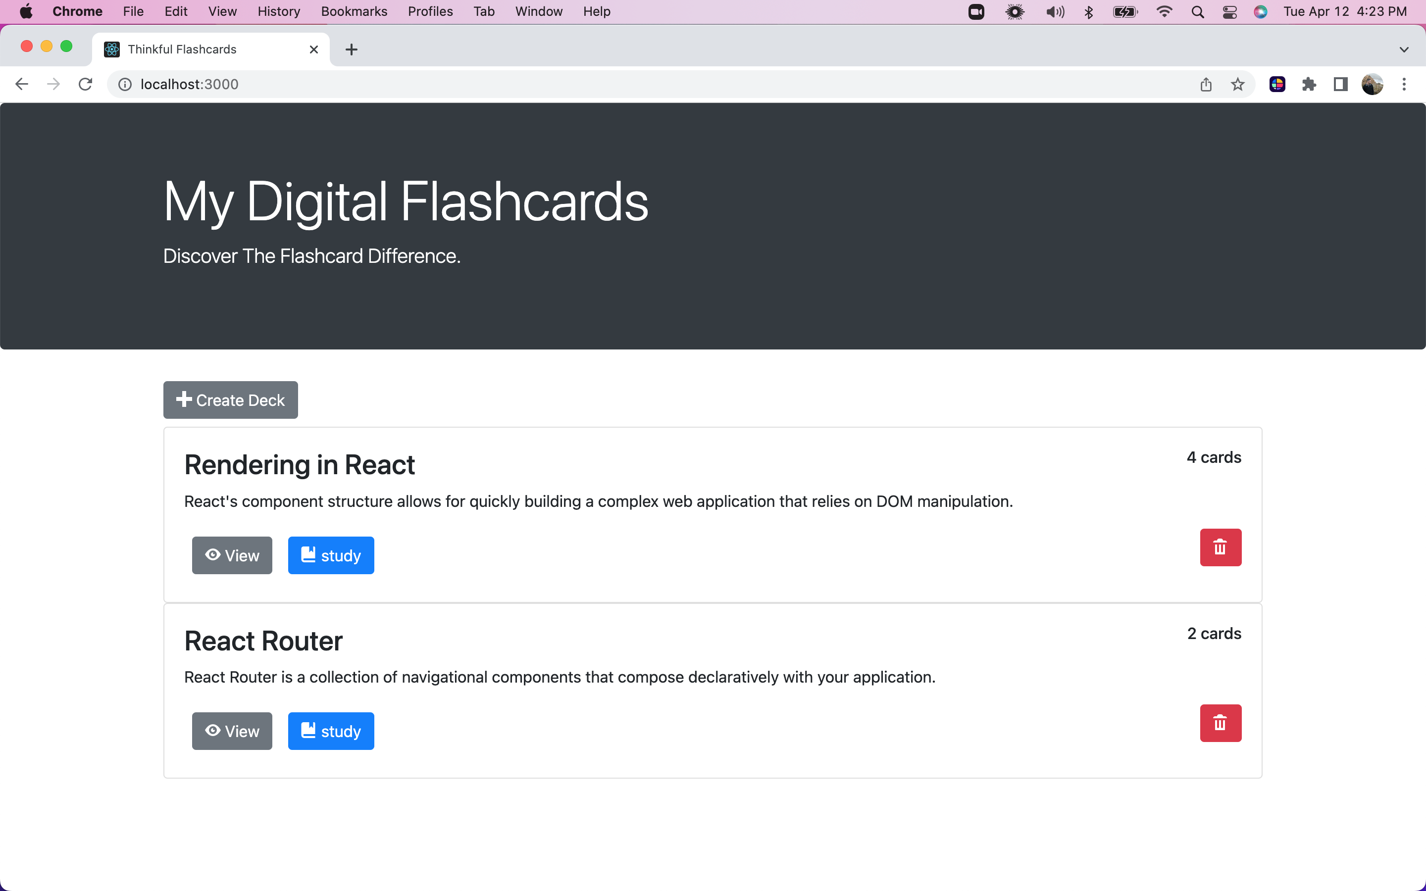This screenshot has height=891, width=1426.
Task: Expand the tab search chevron
Action: pyautogui.click(x=1404, y=49)
